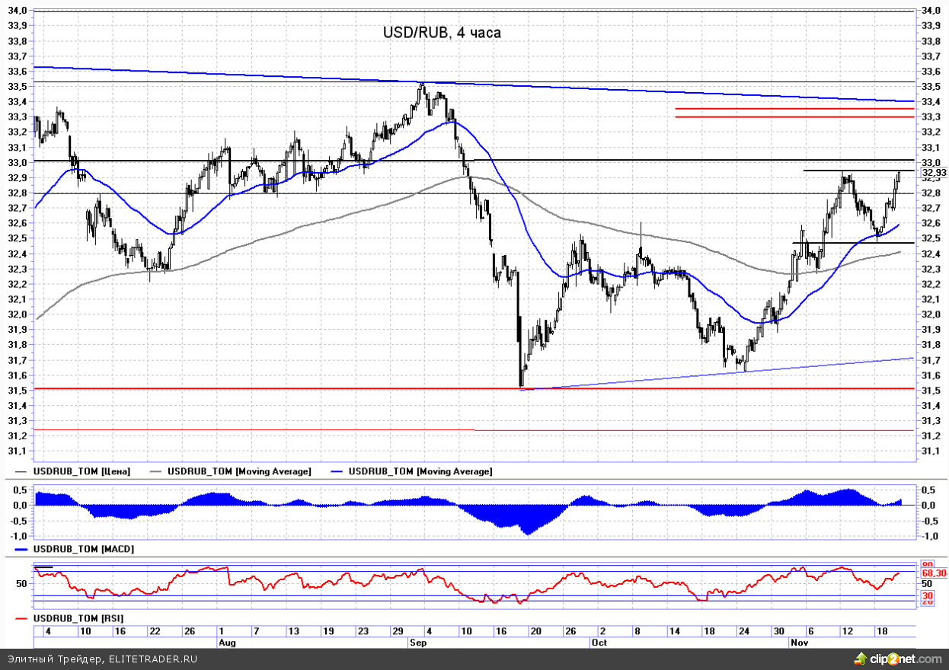This screenshot has height=670, width=949.
Task: Jump to the Nov month marker
Action: (797, 643)
